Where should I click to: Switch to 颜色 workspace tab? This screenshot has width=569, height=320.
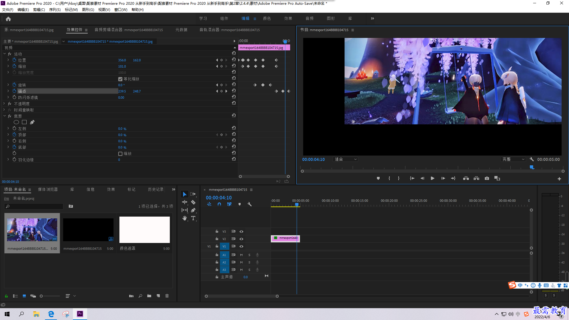pos(267,18)
